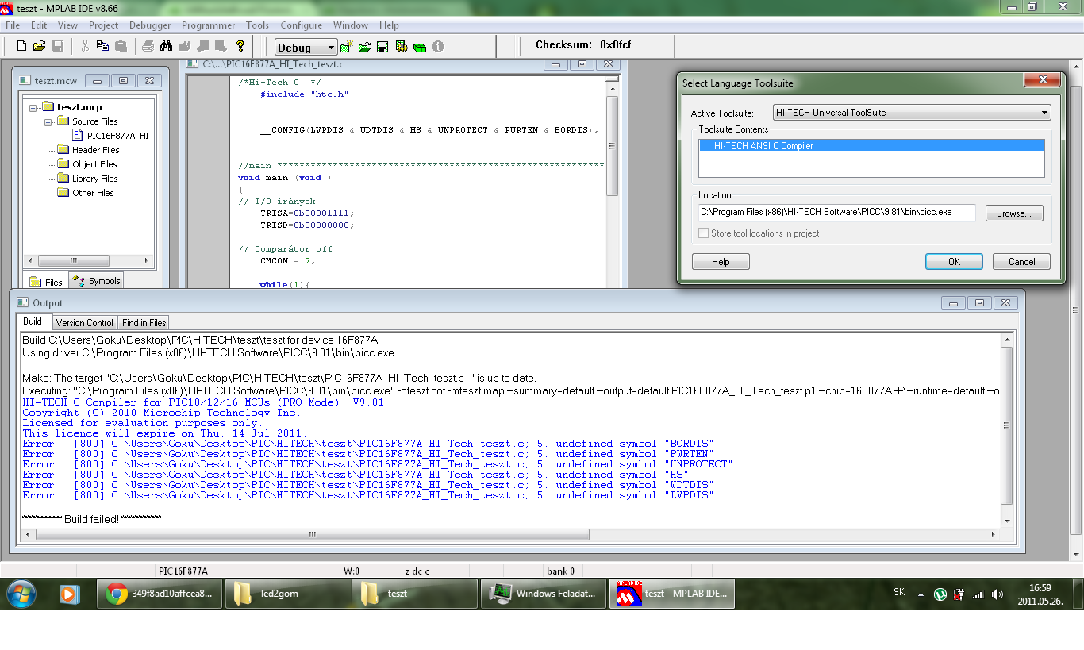The height and width of the screenshot is (650, 1084).
Task: Click the Previous Bookmark toolbar icon
Action: click(x=203, y=46)
